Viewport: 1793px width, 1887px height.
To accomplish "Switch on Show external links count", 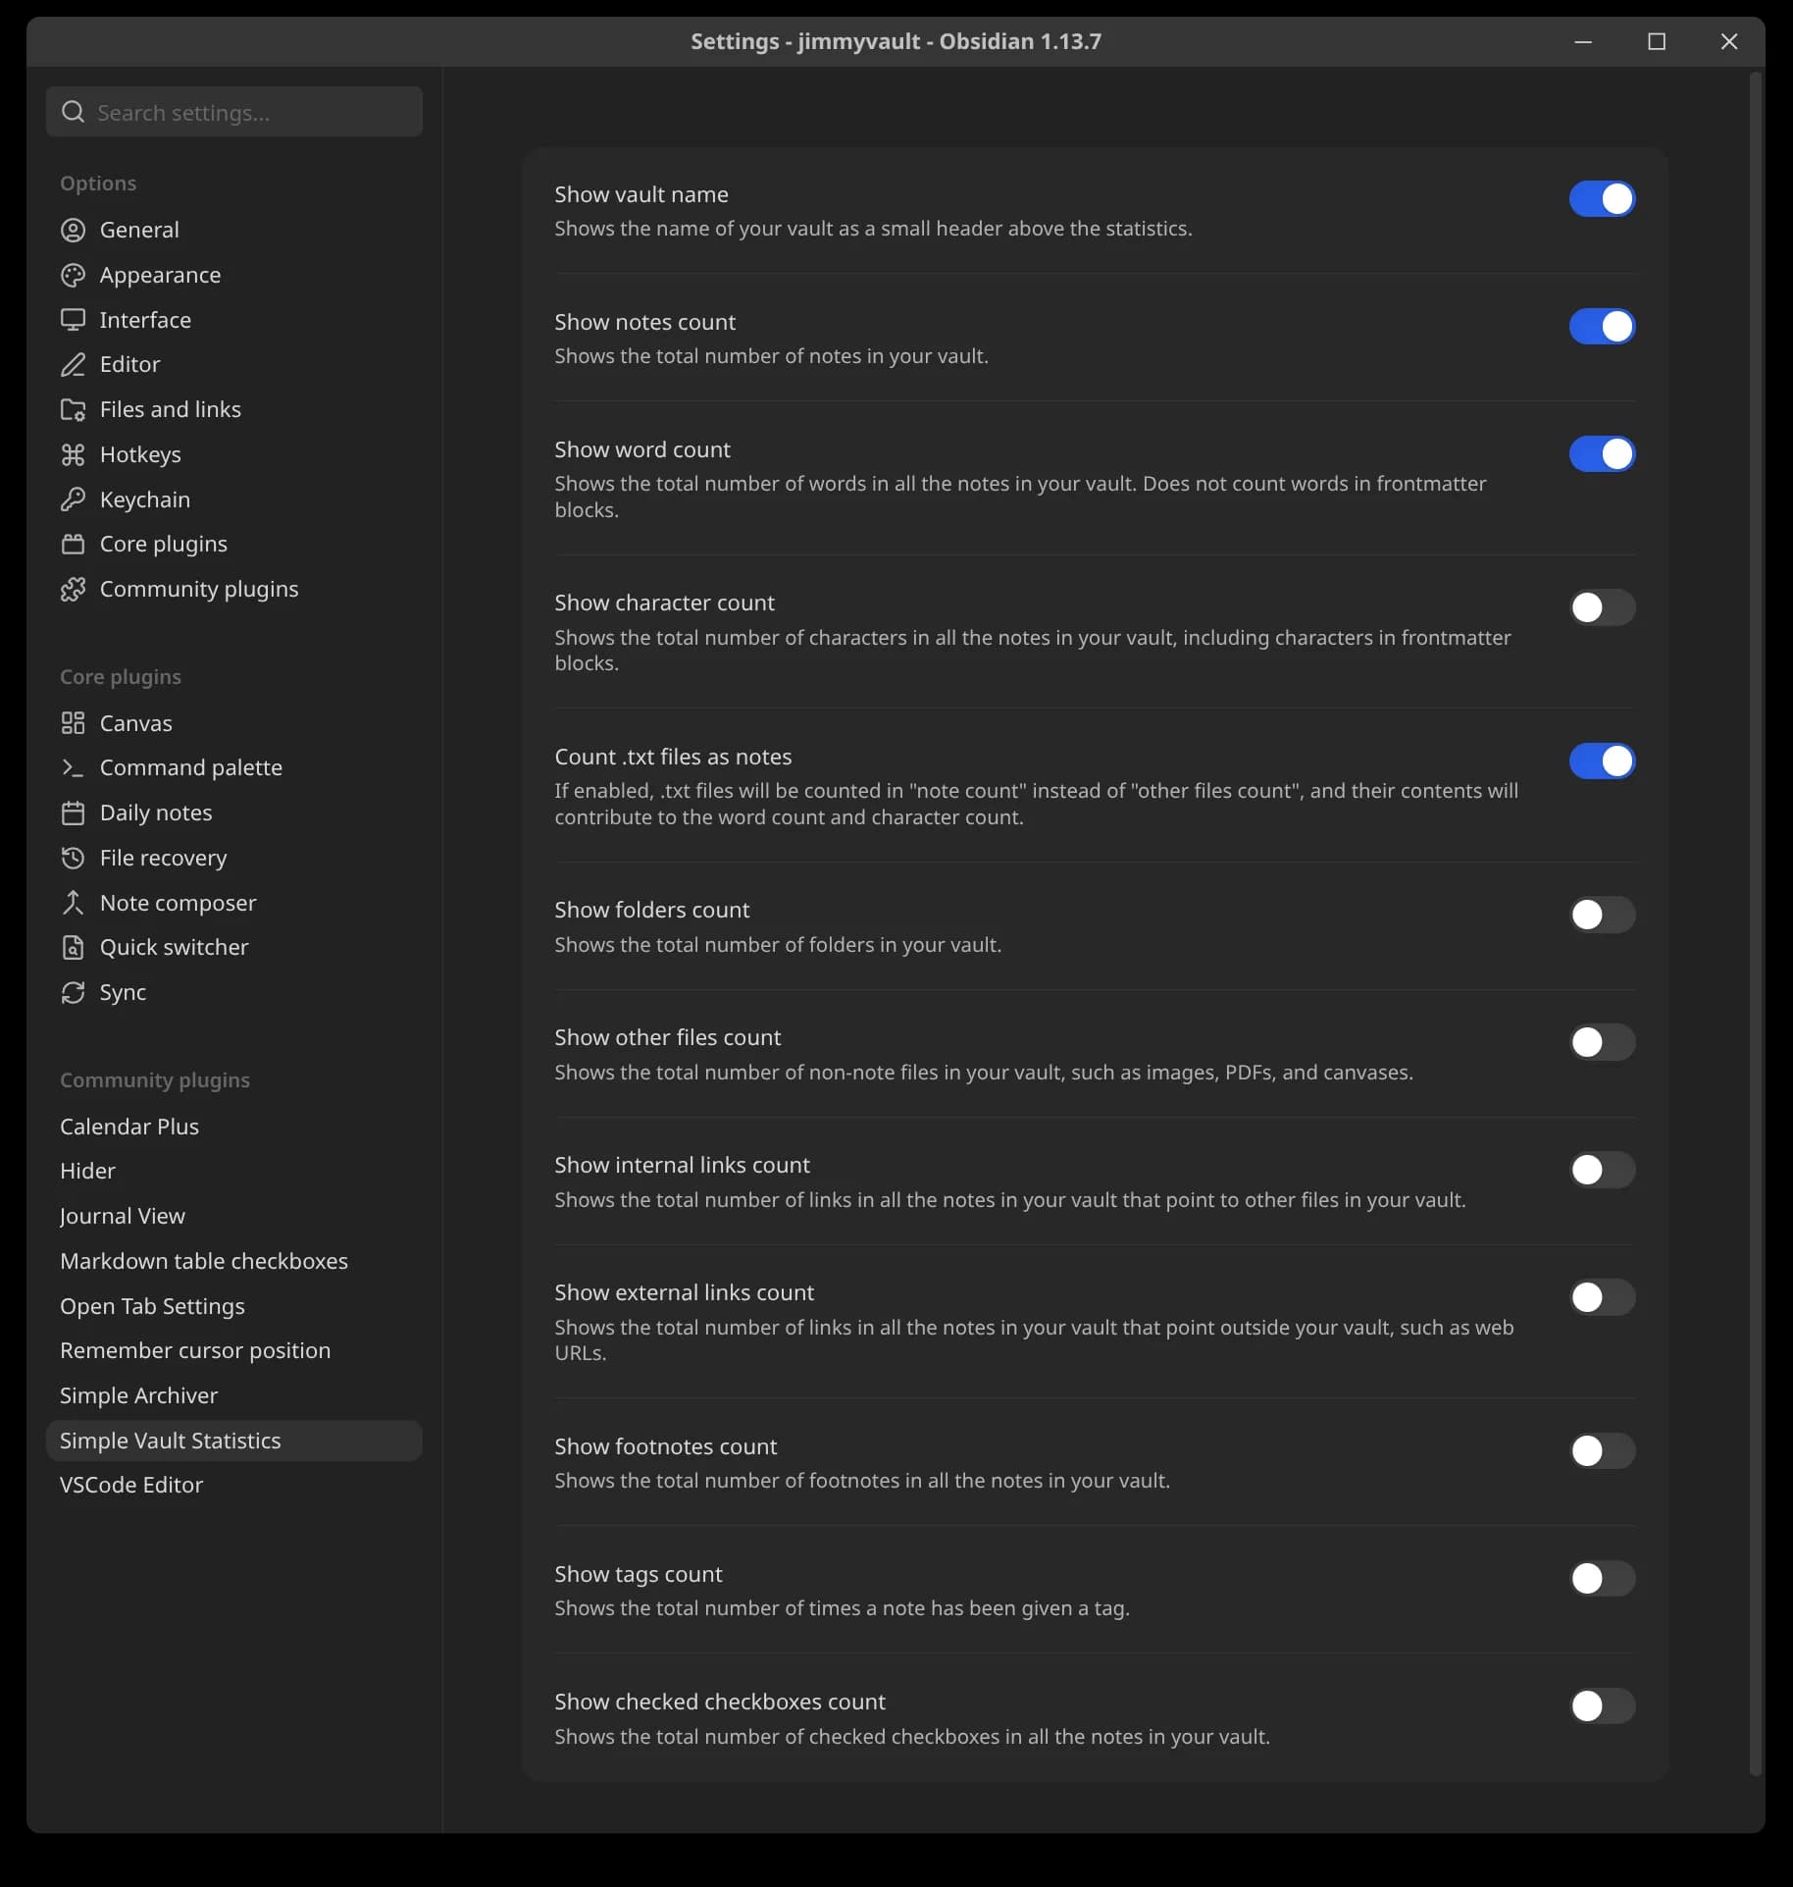I will pyautogui.click(x=1602, y=1297).
